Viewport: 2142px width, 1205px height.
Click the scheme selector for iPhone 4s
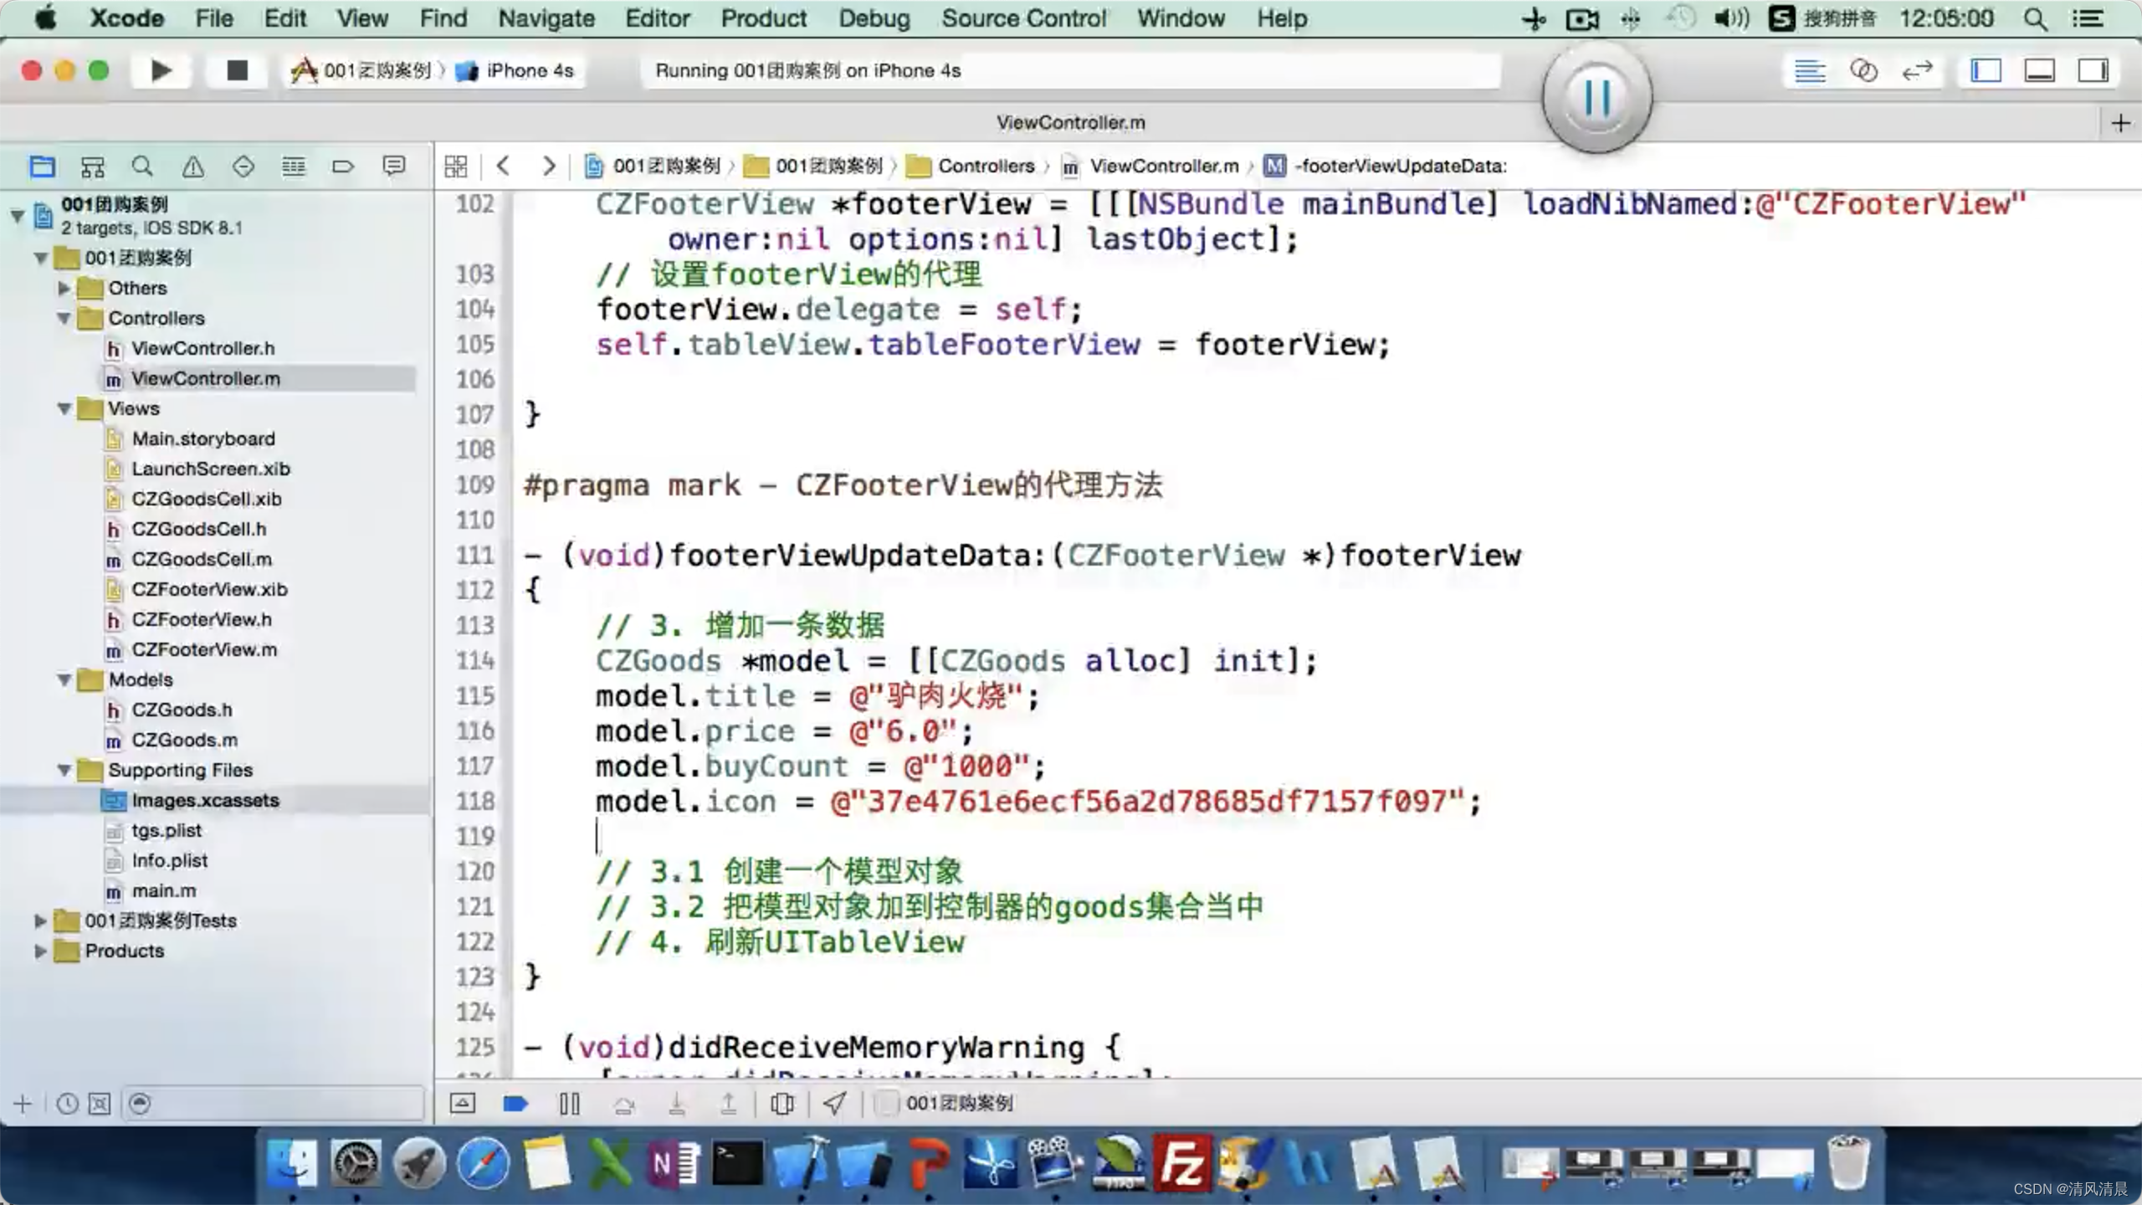530,69
